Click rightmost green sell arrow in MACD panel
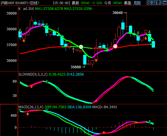Image resolution: width=167 pixels, height=136 pixels. pos(150,122)
